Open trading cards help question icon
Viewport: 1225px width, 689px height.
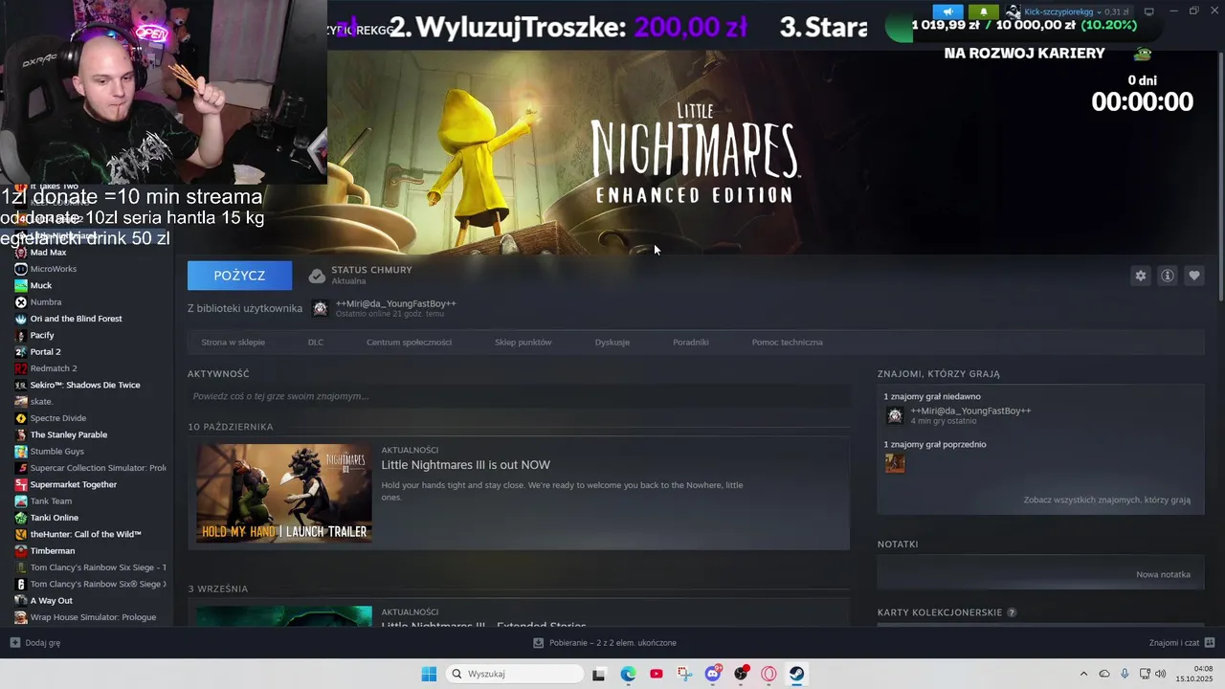1012,612
